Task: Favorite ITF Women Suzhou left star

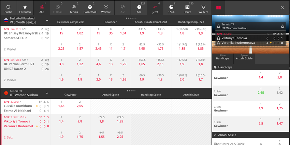Action: click(x=218, y=26)
